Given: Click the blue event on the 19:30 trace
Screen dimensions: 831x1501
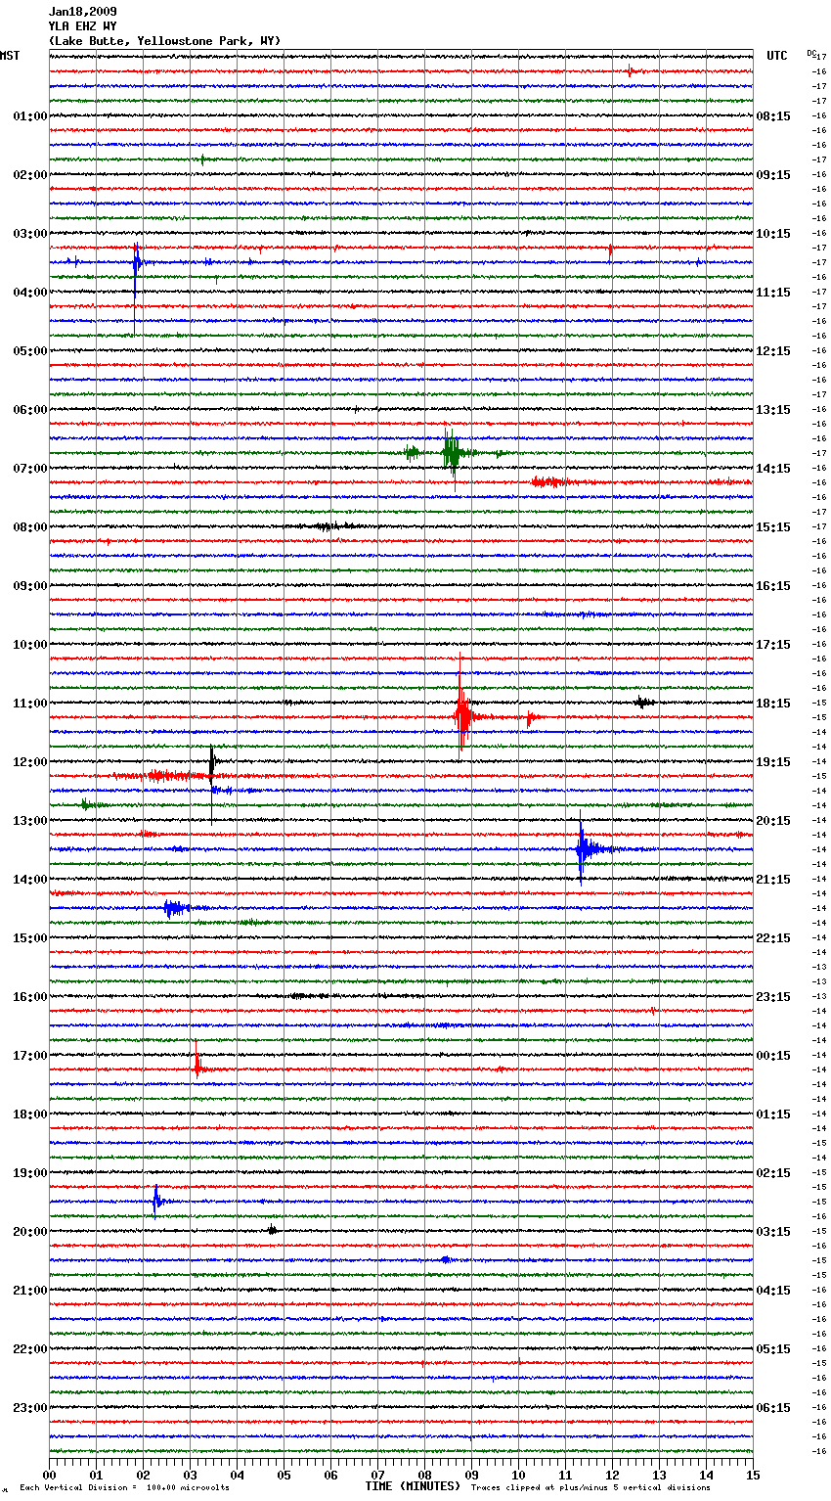Looking at the screenshot, I should [x=156, y=1200].
